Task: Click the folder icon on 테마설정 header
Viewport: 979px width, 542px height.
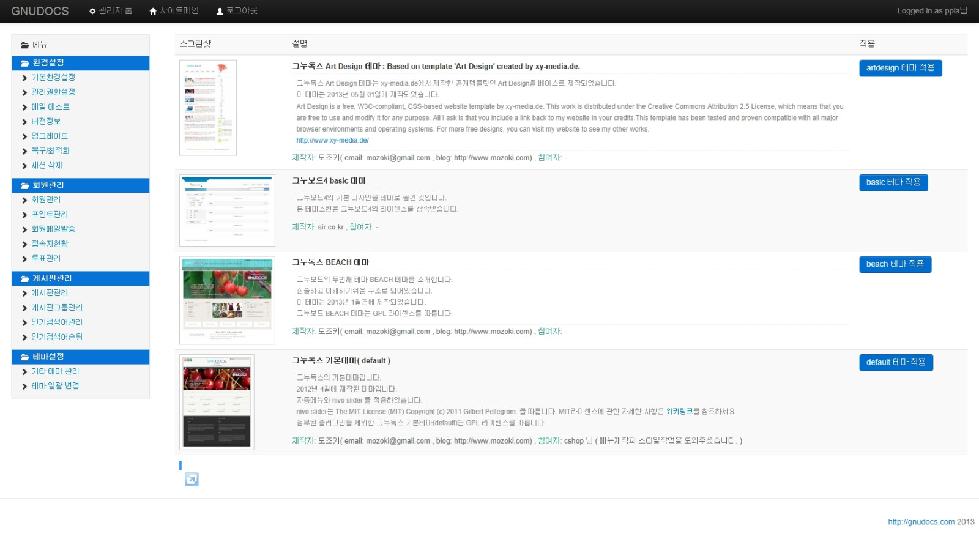Action: 25,357
